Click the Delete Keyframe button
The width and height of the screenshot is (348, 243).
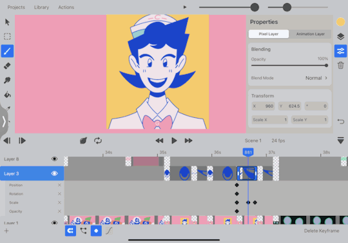coord(322,231)
